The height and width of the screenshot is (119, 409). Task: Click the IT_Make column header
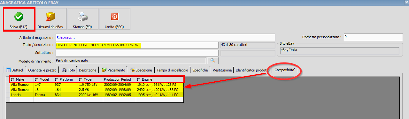[x=22, y=79]
